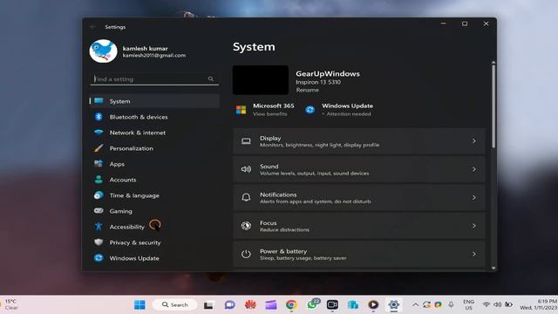Click the Sound speaker icon
The height and width of the screenshot is (314, 558).
(x=246, y=169)
